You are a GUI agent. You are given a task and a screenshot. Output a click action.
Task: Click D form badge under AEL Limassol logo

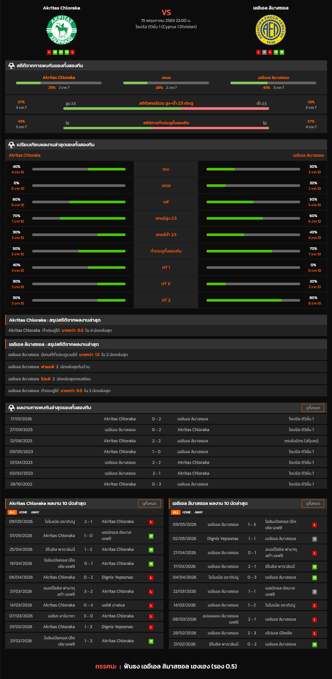click(264, 52)
